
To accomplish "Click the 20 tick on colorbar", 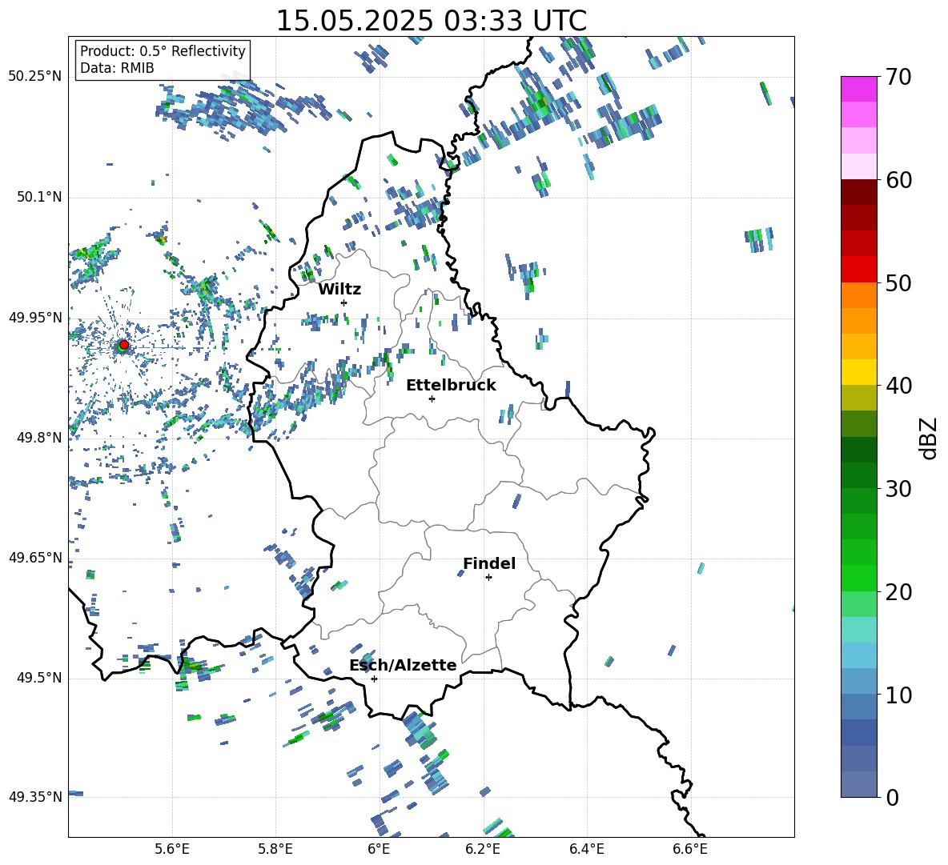I will tap(898, 592).
